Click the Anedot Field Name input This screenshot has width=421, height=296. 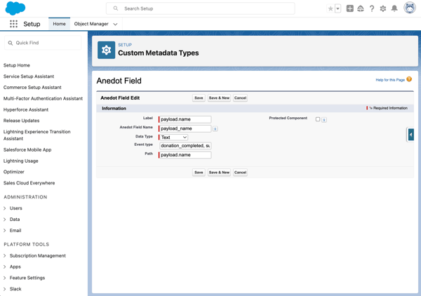[x=185, y=128]
